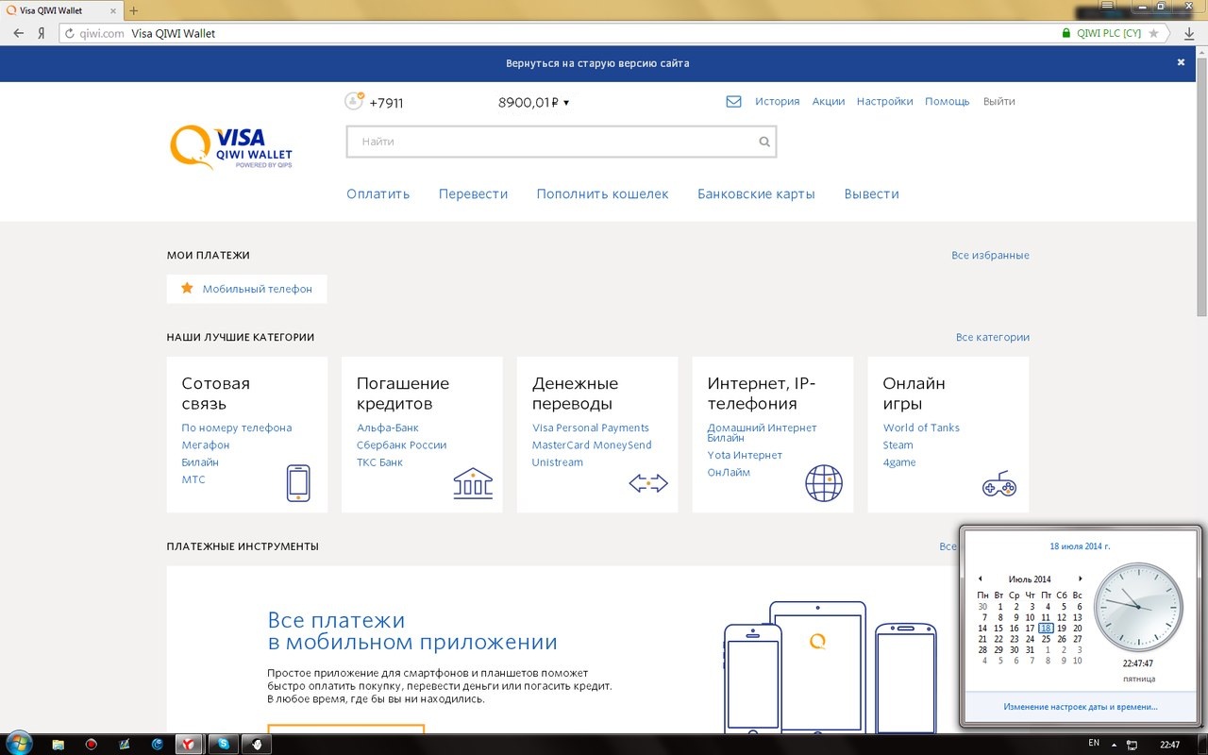Open Steam payment link
This screenshot has height=755, width=1208.
[x=898, y=445]
